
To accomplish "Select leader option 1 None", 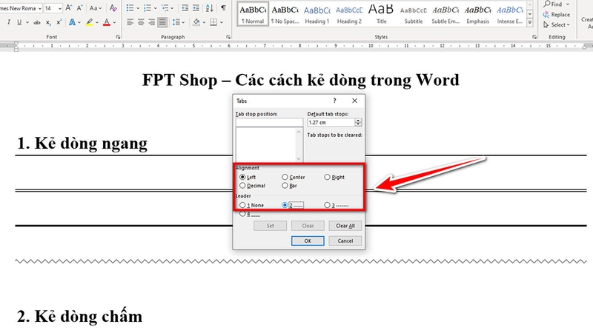I will [x=242, y=205].
